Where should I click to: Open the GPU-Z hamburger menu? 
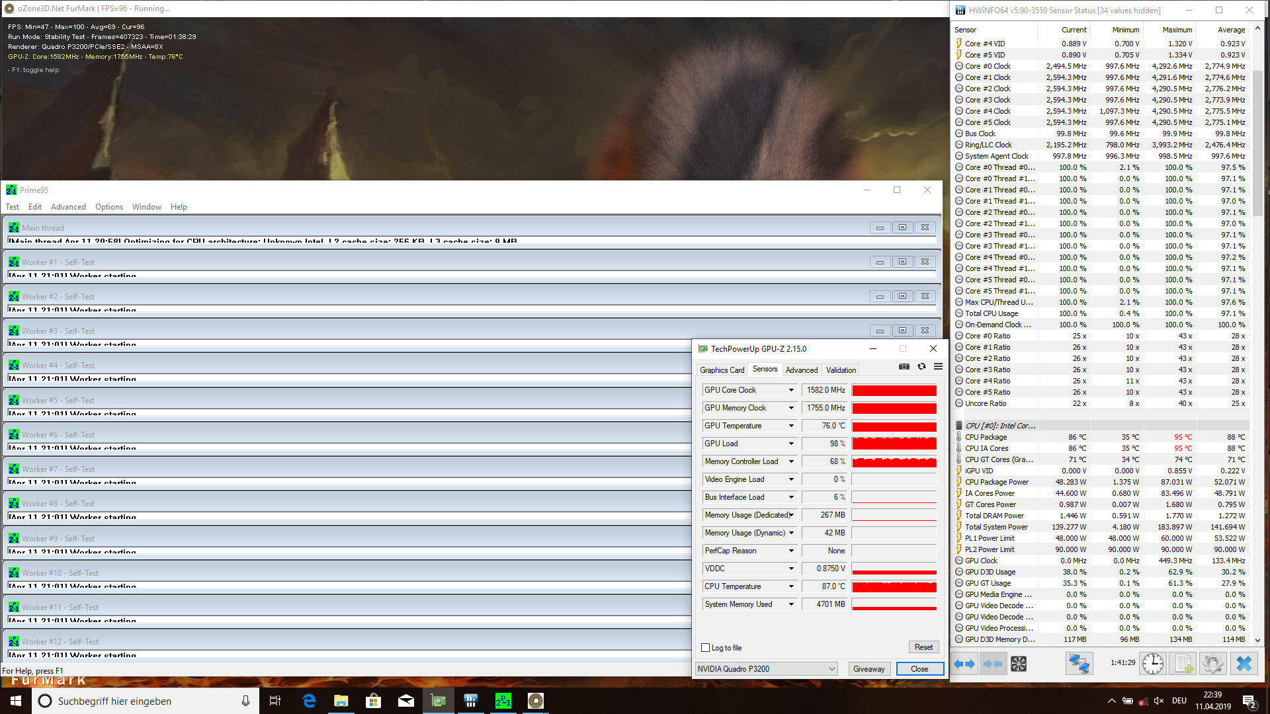point(938,366)
